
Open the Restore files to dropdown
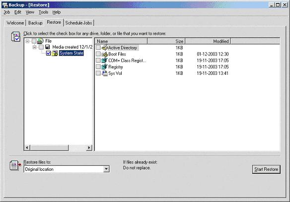106,169
